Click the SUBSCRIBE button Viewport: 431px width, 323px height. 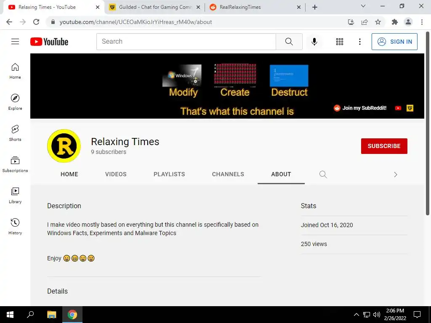pyautogui.click(x=384, y=146)
